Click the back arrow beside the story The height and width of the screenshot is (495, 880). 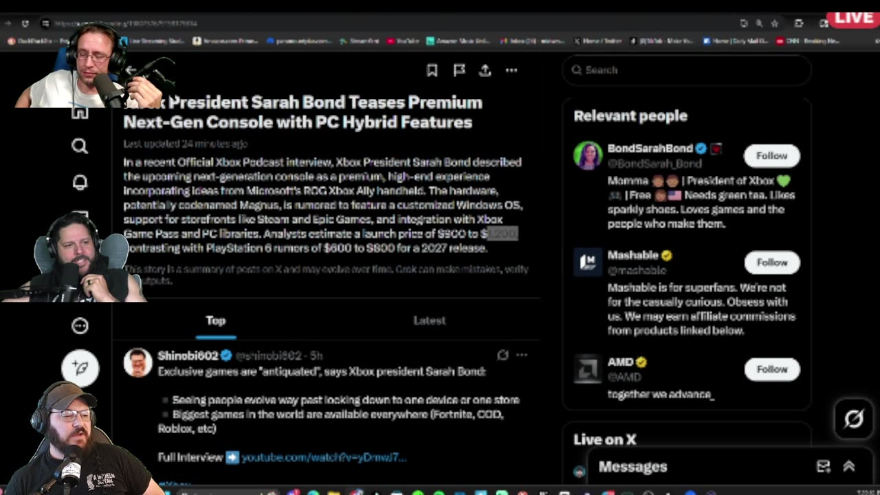pos(131,70)
